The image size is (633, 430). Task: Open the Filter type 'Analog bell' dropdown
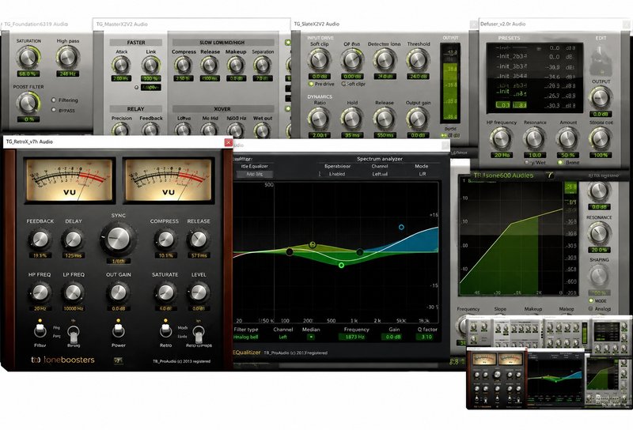pos(246,337)
